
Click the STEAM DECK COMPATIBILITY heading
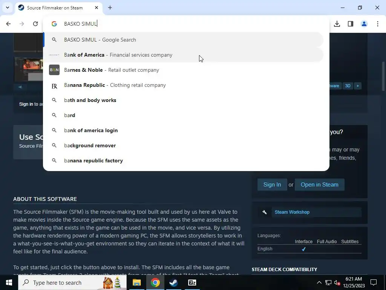[x=284, y=269]
